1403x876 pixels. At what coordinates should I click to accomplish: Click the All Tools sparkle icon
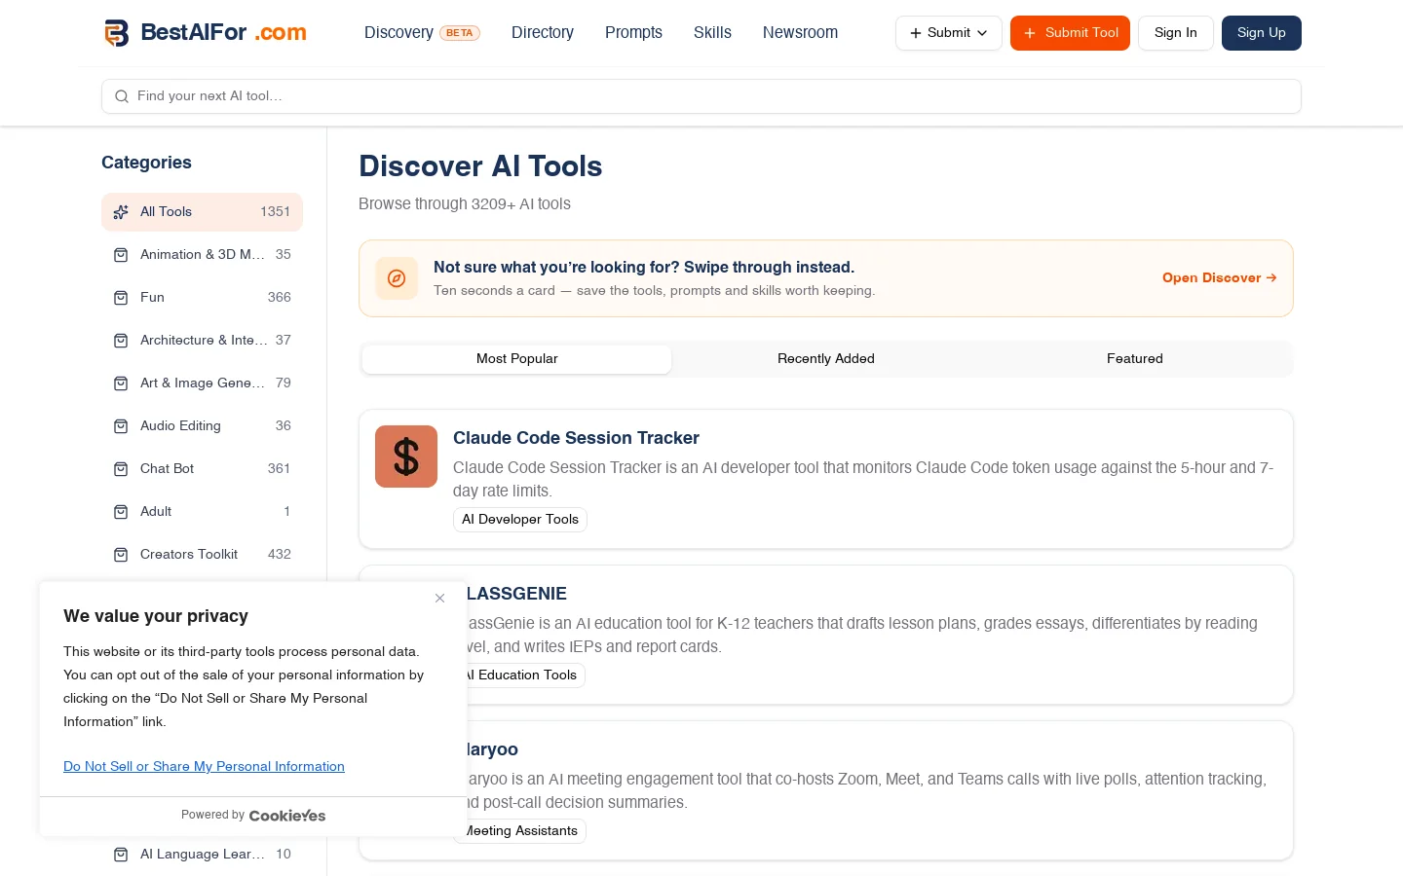[121, 212]
